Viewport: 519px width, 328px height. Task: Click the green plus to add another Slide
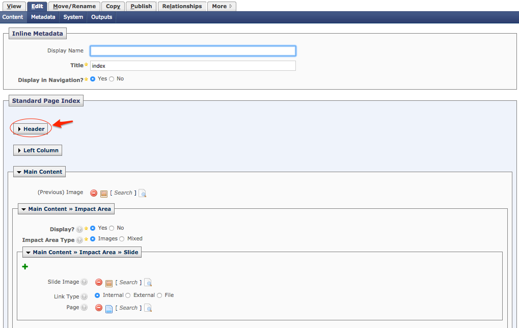point(24,266)
